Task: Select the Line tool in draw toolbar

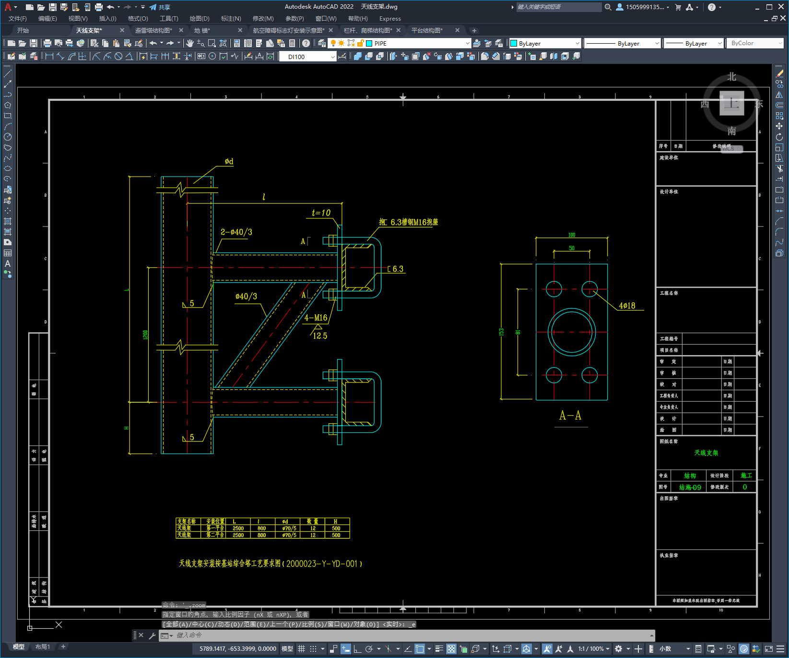Action: click(x=8, y=74)
